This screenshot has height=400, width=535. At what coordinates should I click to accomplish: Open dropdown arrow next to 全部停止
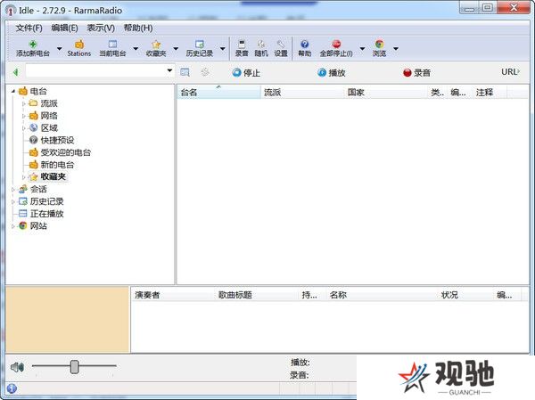pyautogui.click(x=362, y=49)
